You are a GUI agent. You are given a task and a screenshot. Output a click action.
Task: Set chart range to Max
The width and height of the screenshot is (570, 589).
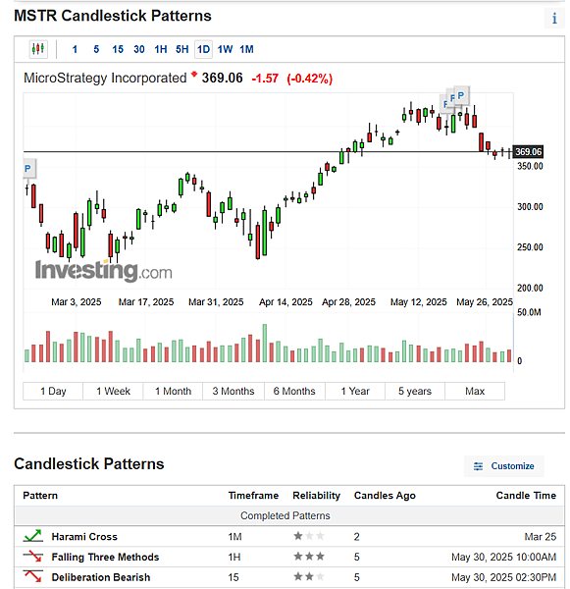tap(475, 391)
